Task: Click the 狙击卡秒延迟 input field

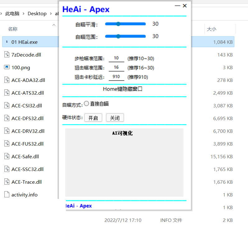Action: coord(117,77)
